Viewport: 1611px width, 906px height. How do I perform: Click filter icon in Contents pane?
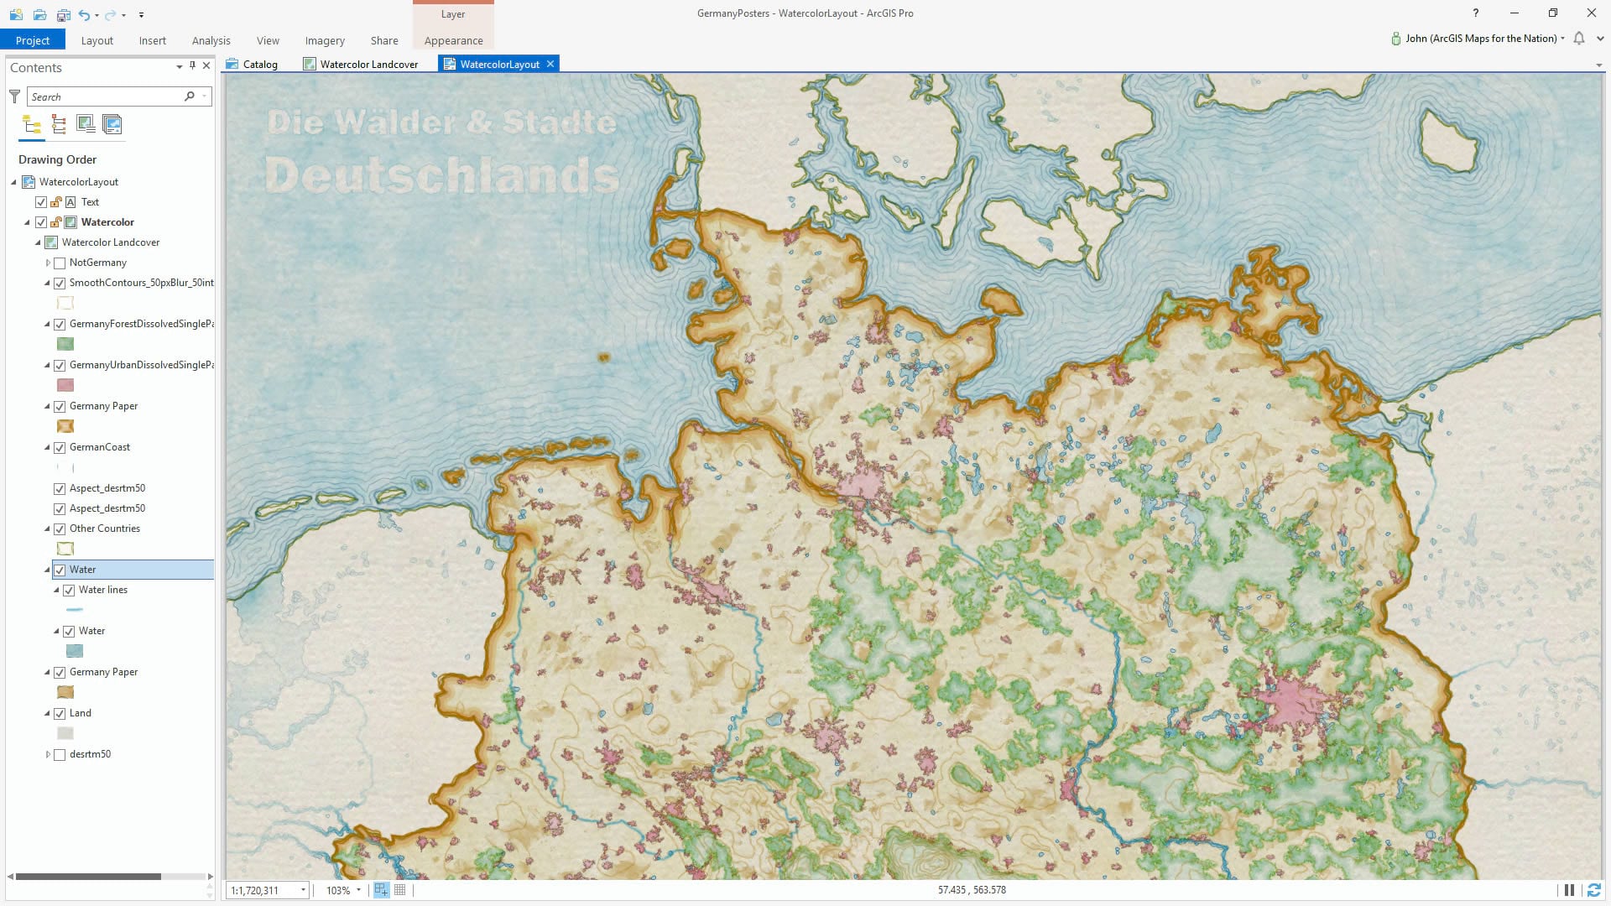click(x=14, y=96)
